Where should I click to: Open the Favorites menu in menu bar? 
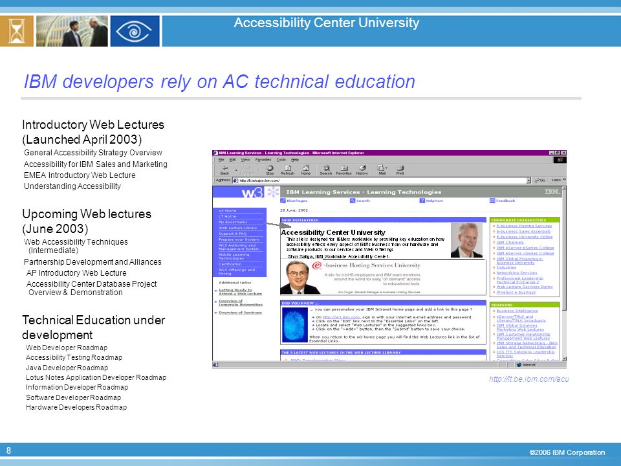click(263, 160)
